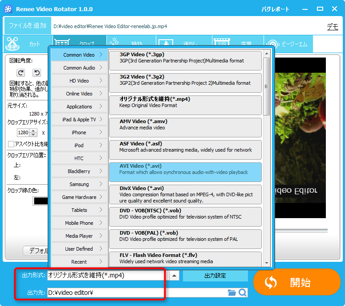The height and width of the screenshot is (306, 345).
Task: Choose the 3G2 Video (*.3g2) format
Action: pos(185,83)
